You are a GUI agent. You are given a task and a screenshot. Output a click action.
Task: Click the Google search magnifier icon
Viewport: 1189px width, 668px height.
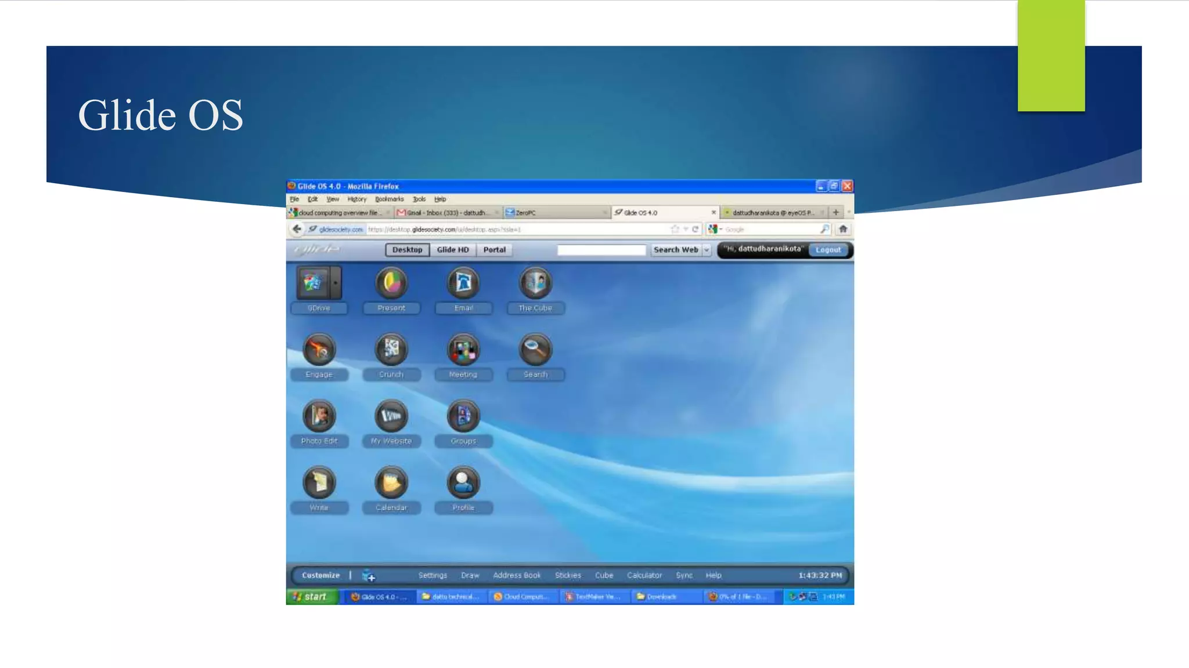[824, 229]
